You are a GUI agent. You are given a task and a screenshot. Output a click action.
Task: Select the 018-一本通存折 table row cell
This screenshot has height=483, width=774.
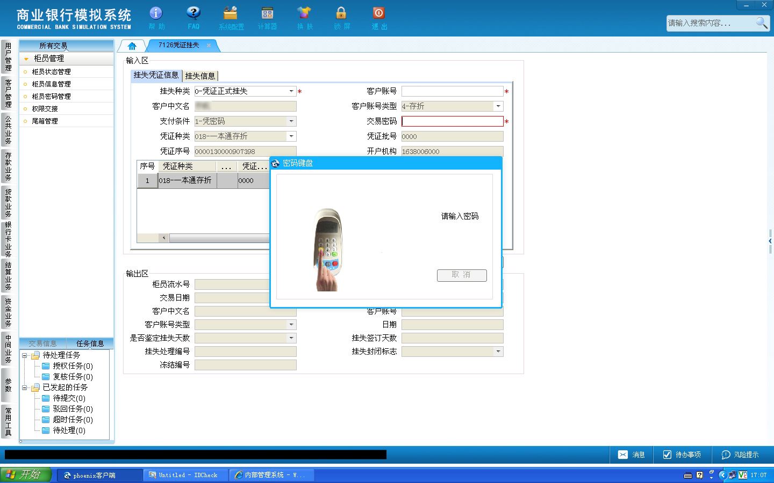pos(187,181)
